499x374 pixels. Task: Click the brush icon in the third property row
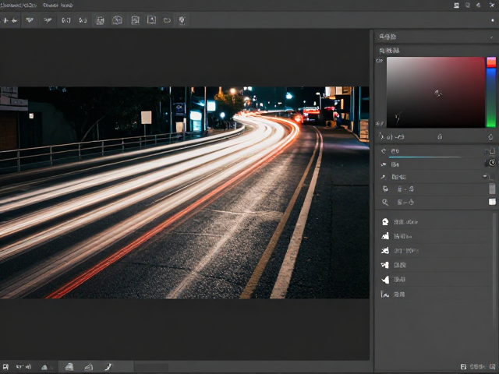384,177
